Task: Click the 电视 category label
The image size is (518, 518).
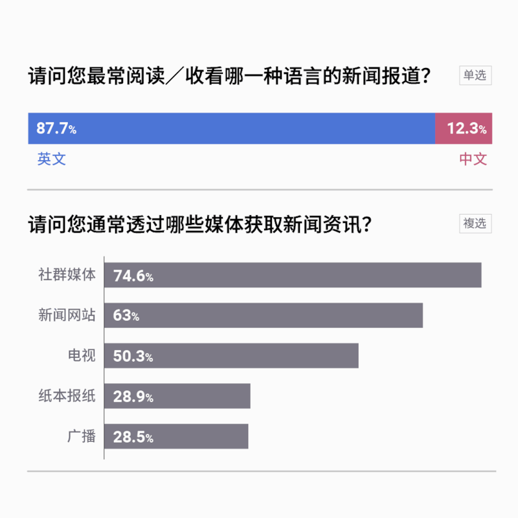Action: pyautogui.click(x=81, y=356)
